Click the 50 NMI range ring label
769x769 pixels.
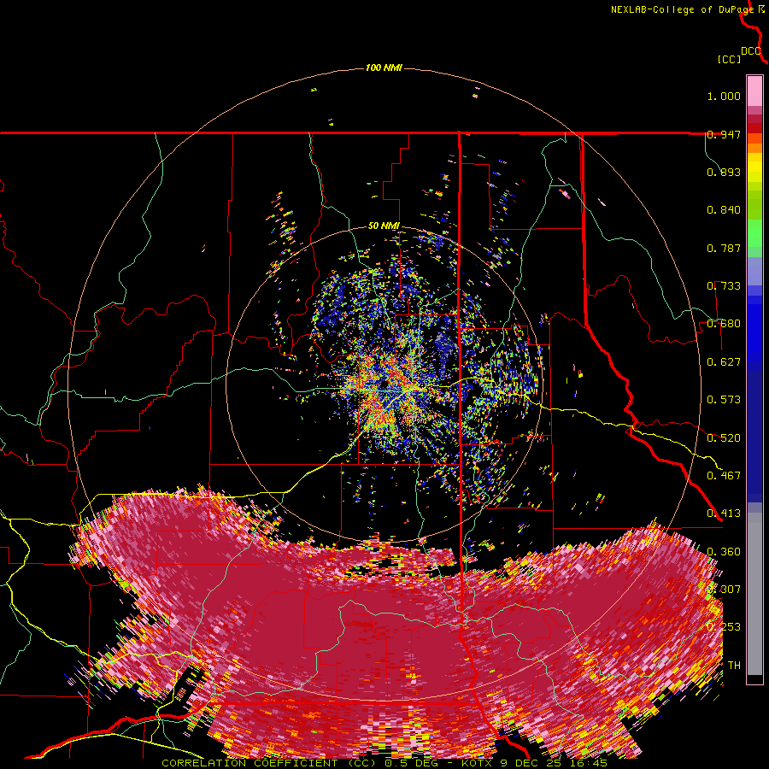tap(384, 226)
